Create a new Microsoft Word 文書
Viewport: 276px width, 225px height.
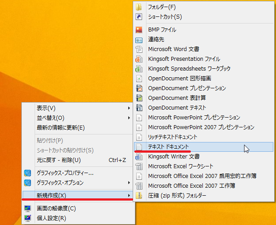tap(173, 49)
